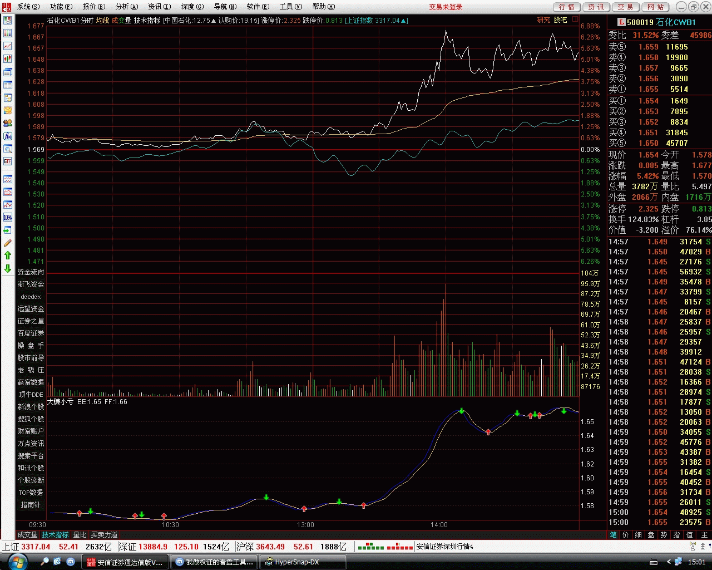Click the 安信证券深圳行情4 status bar text
712x570 pixels.
click(x=445, y=547)
